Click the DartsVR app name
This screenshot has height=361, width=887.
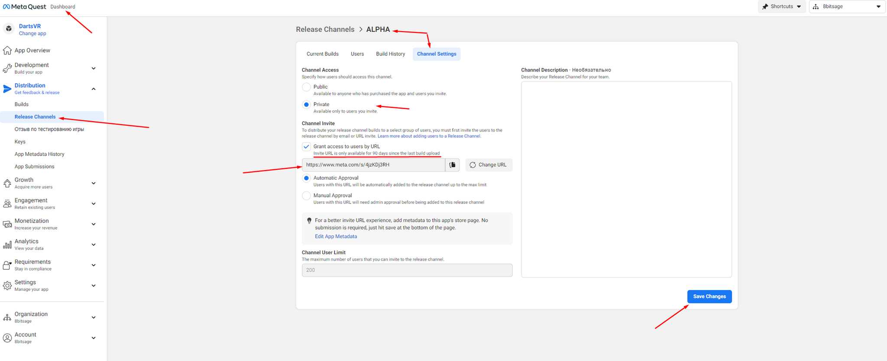[30, 26]
